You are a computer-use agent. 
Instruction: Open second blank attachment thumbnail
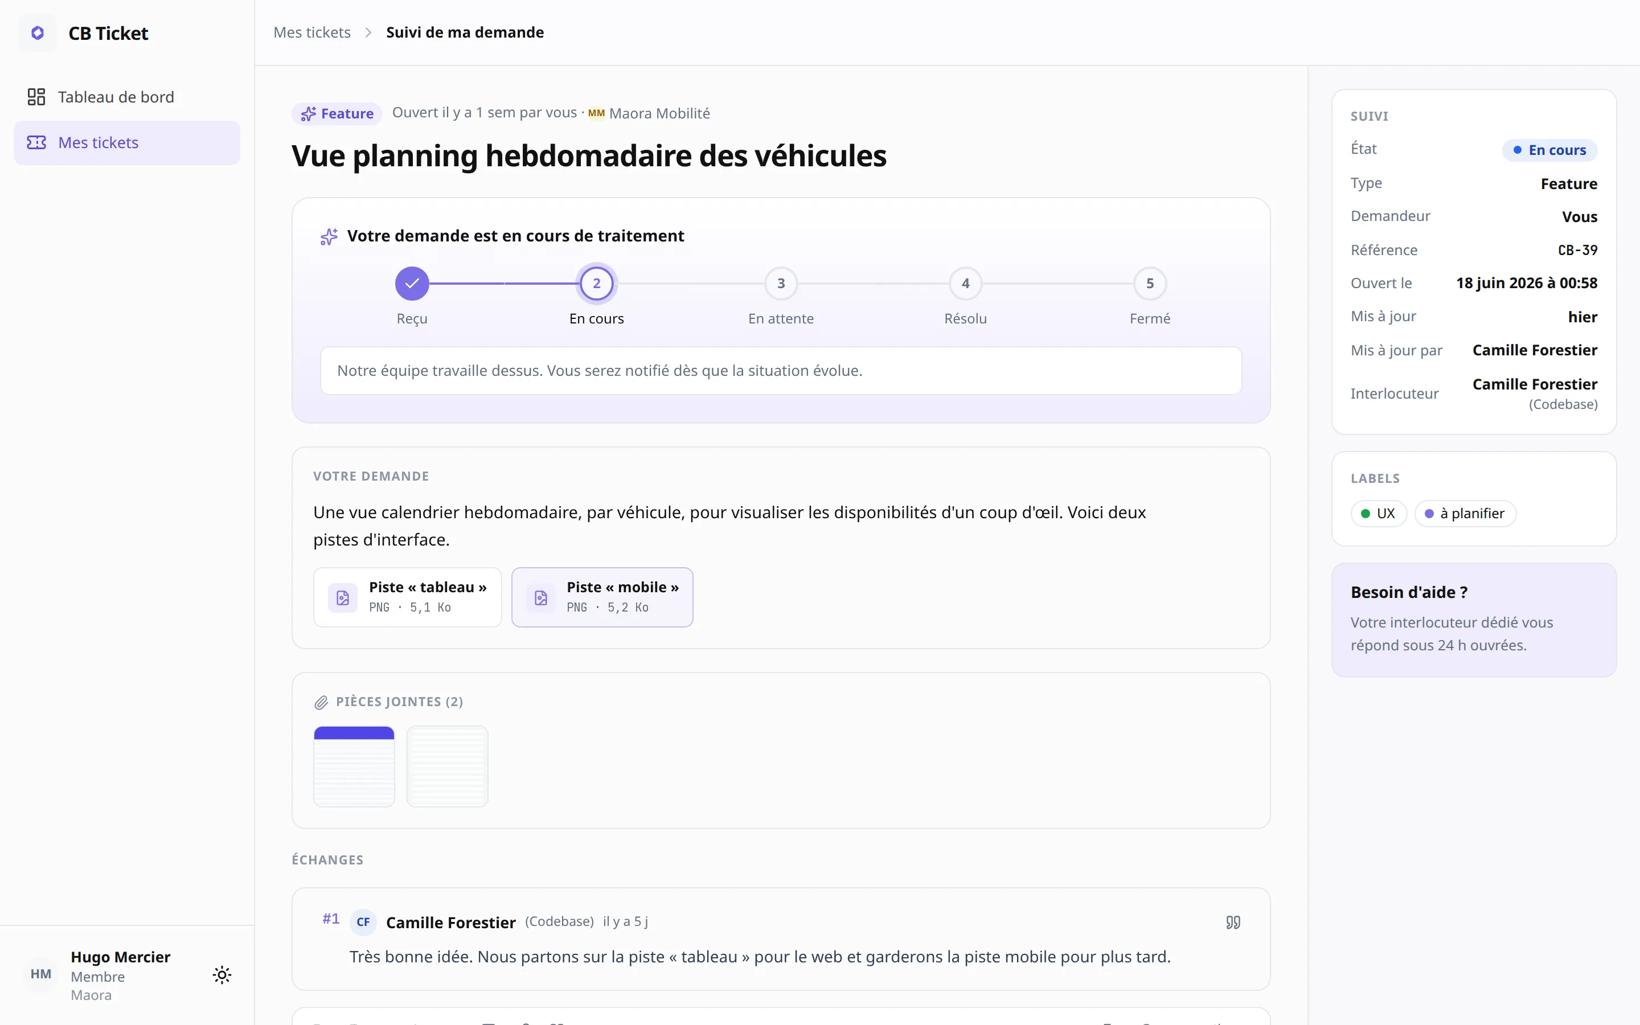447,766
